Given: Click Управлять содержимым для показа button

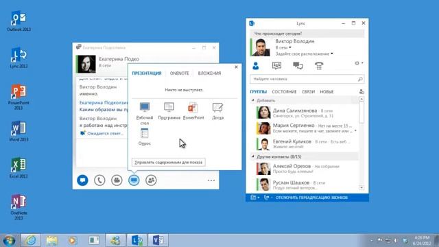Looking at the screenshot, I should tap(169, 163).
